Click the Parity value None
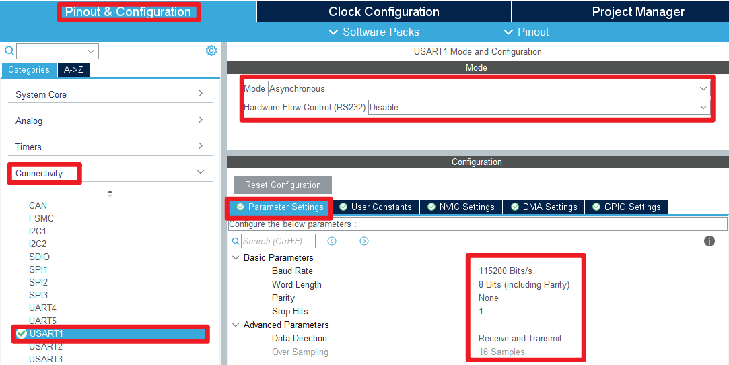 (489, 298)
